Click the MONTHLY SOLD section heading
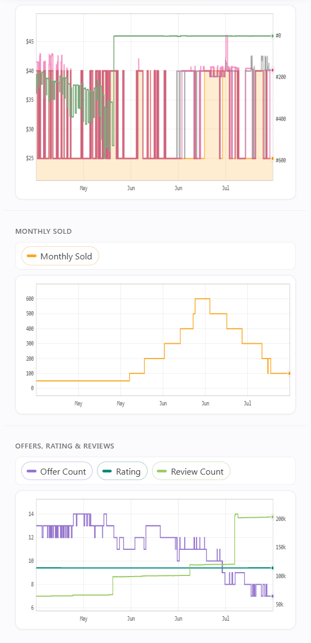 pos(44,231)
